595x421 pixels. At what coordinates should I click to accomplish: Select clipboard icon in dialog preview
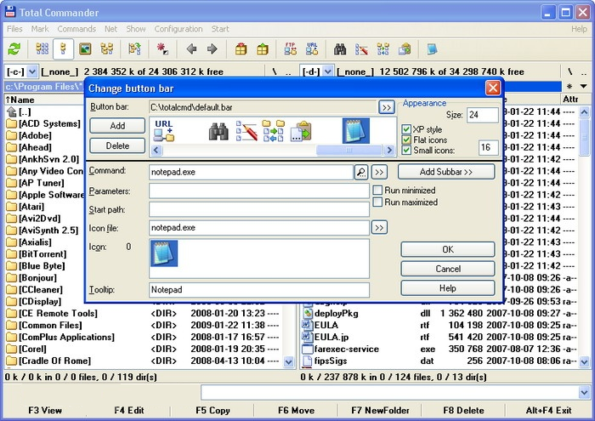(x=301, y=131)
